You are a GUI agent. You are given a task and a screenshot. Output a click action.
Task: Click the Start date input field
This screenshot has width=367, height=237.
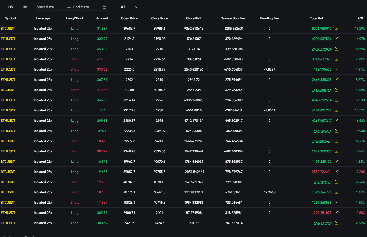pos(49,7)
